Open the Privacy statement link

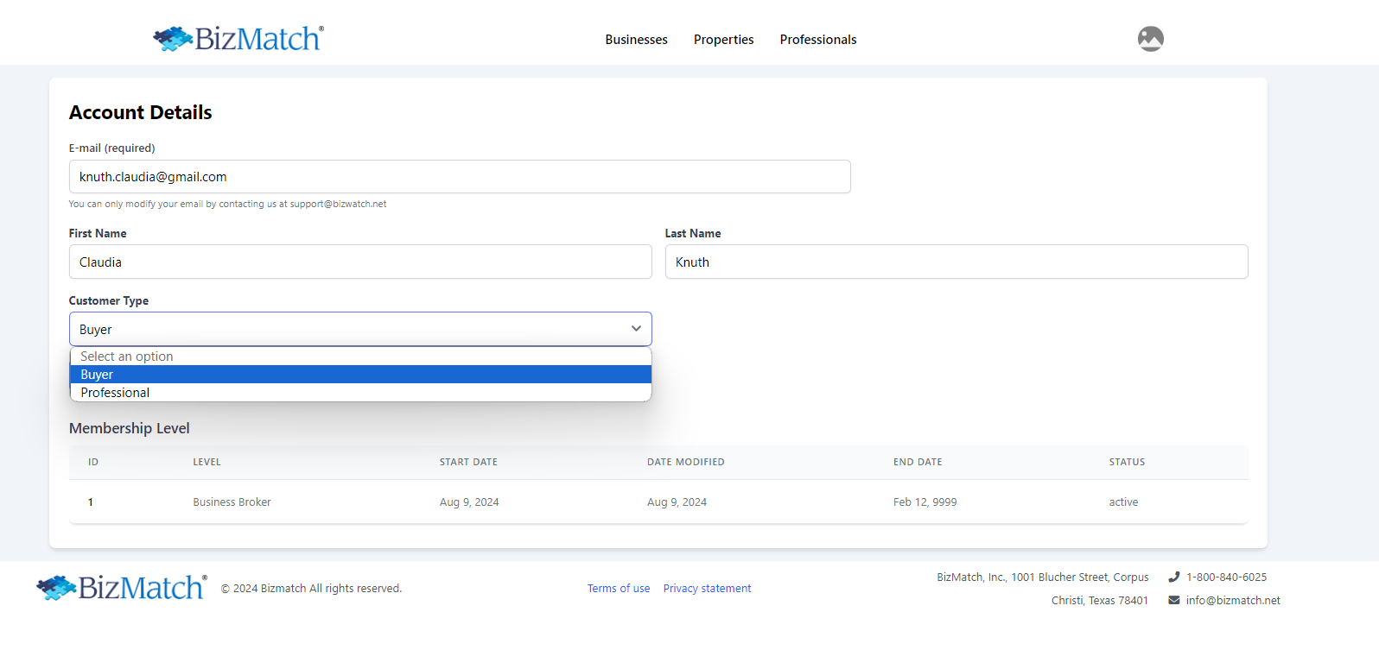pyautogui.click(x=707, y=589)
